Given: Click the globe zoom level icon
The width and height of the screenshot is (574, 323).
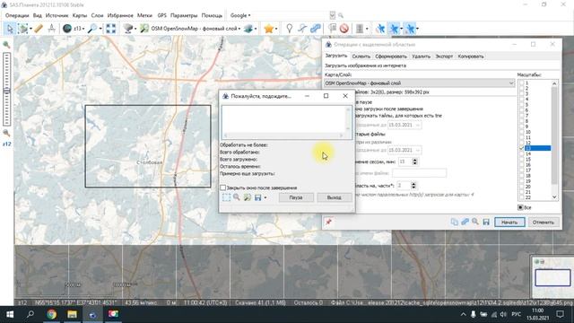Looking at the screenshot, I should 66,29.
